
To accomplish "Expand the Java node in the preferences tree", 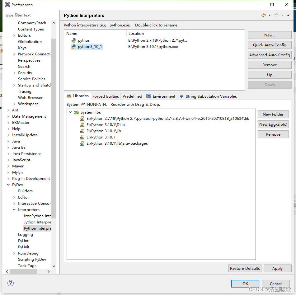I will pyautogui.click(x=9, y=141).
